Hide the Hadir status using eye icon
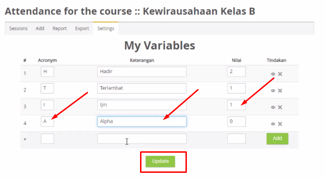Image resolution: width=326 pixels, height=178 pixels. coord(273,74)
